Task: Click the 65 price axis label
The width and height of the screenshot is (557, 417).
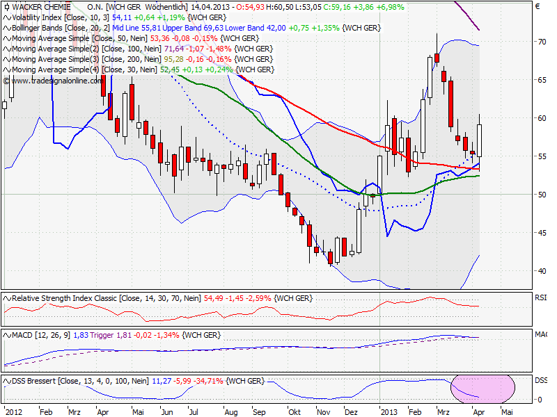Action: point(542,80)
